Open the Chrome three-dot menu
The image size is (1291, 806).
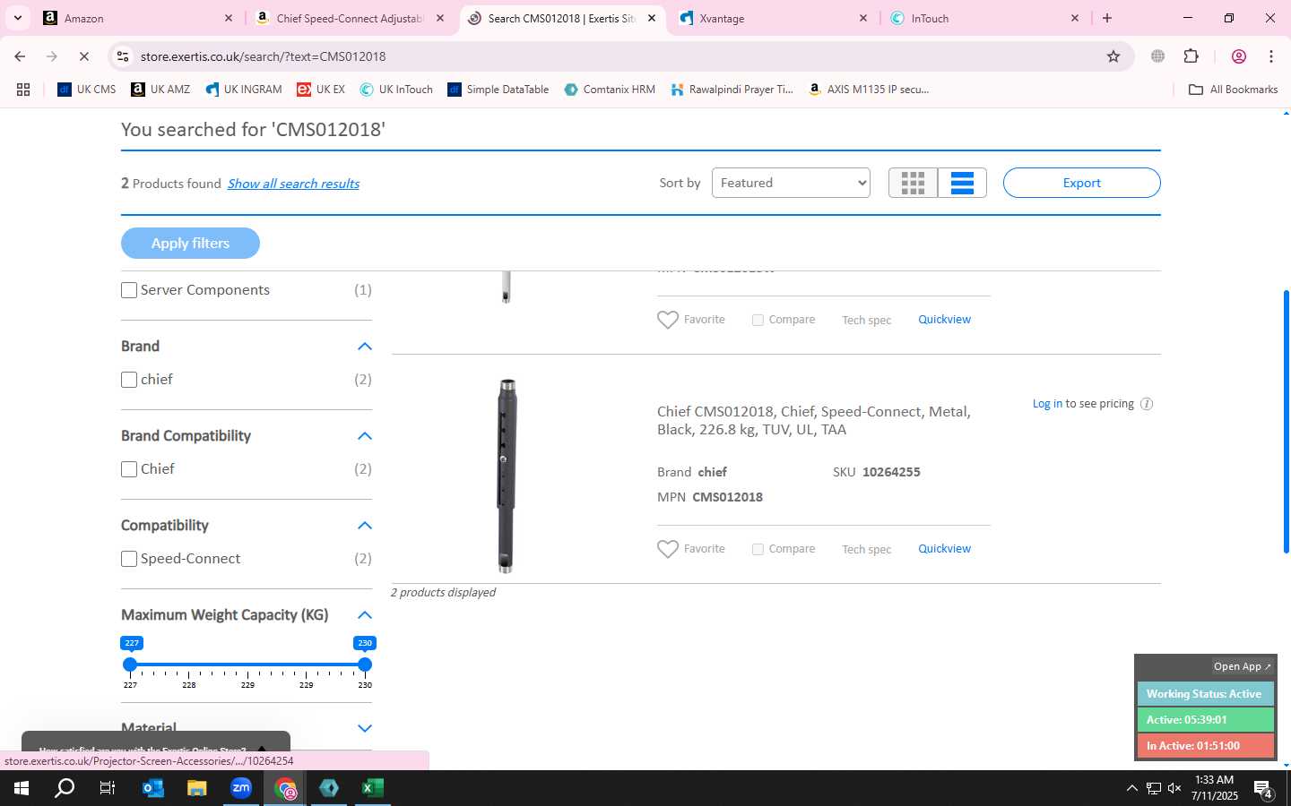tap(1271, 56)
